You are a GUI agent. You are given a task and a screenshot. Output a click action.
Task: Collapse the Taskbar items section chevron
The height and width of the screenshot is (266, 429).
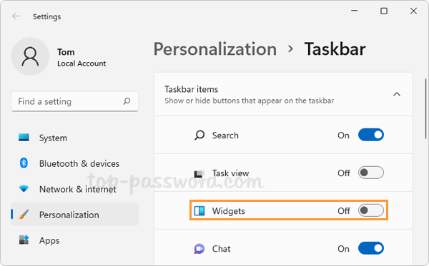click(397, 94)
